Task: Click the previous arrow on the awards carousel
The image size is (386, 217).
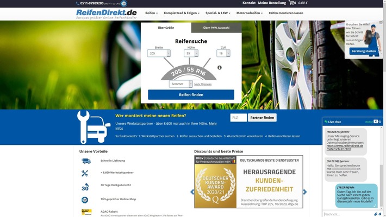Action: tap(192, 192)
